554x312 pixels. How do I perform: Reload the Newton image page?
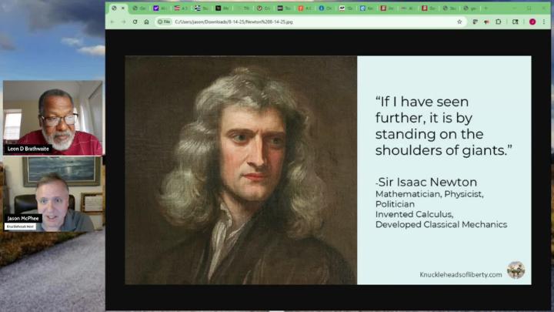pos(135,22)
